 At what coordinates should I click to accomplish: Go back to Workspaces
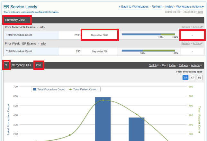(x=133, y=6)
